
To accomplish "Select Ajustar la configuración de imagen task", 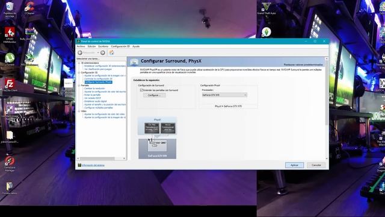I will tap(105, 75).
